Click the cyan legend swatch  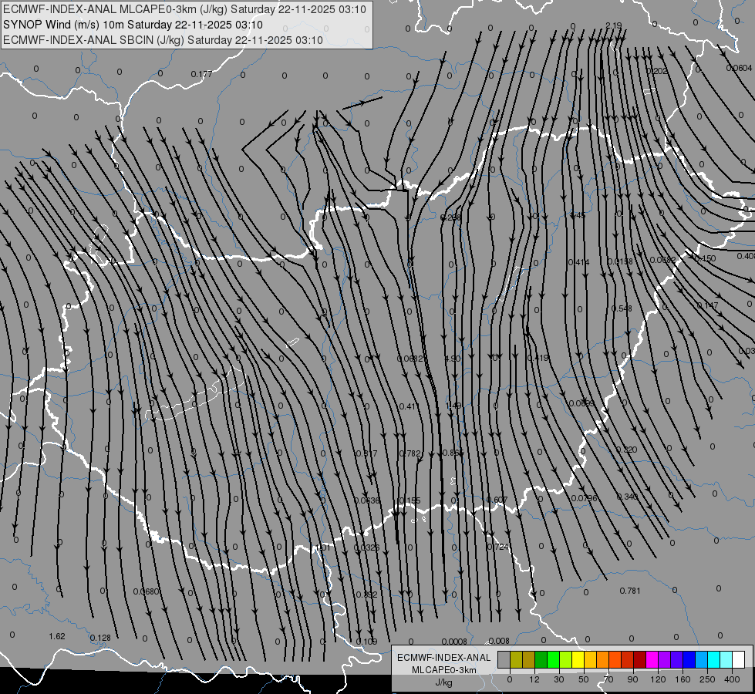pyautogui.click(x=713, y=660)
